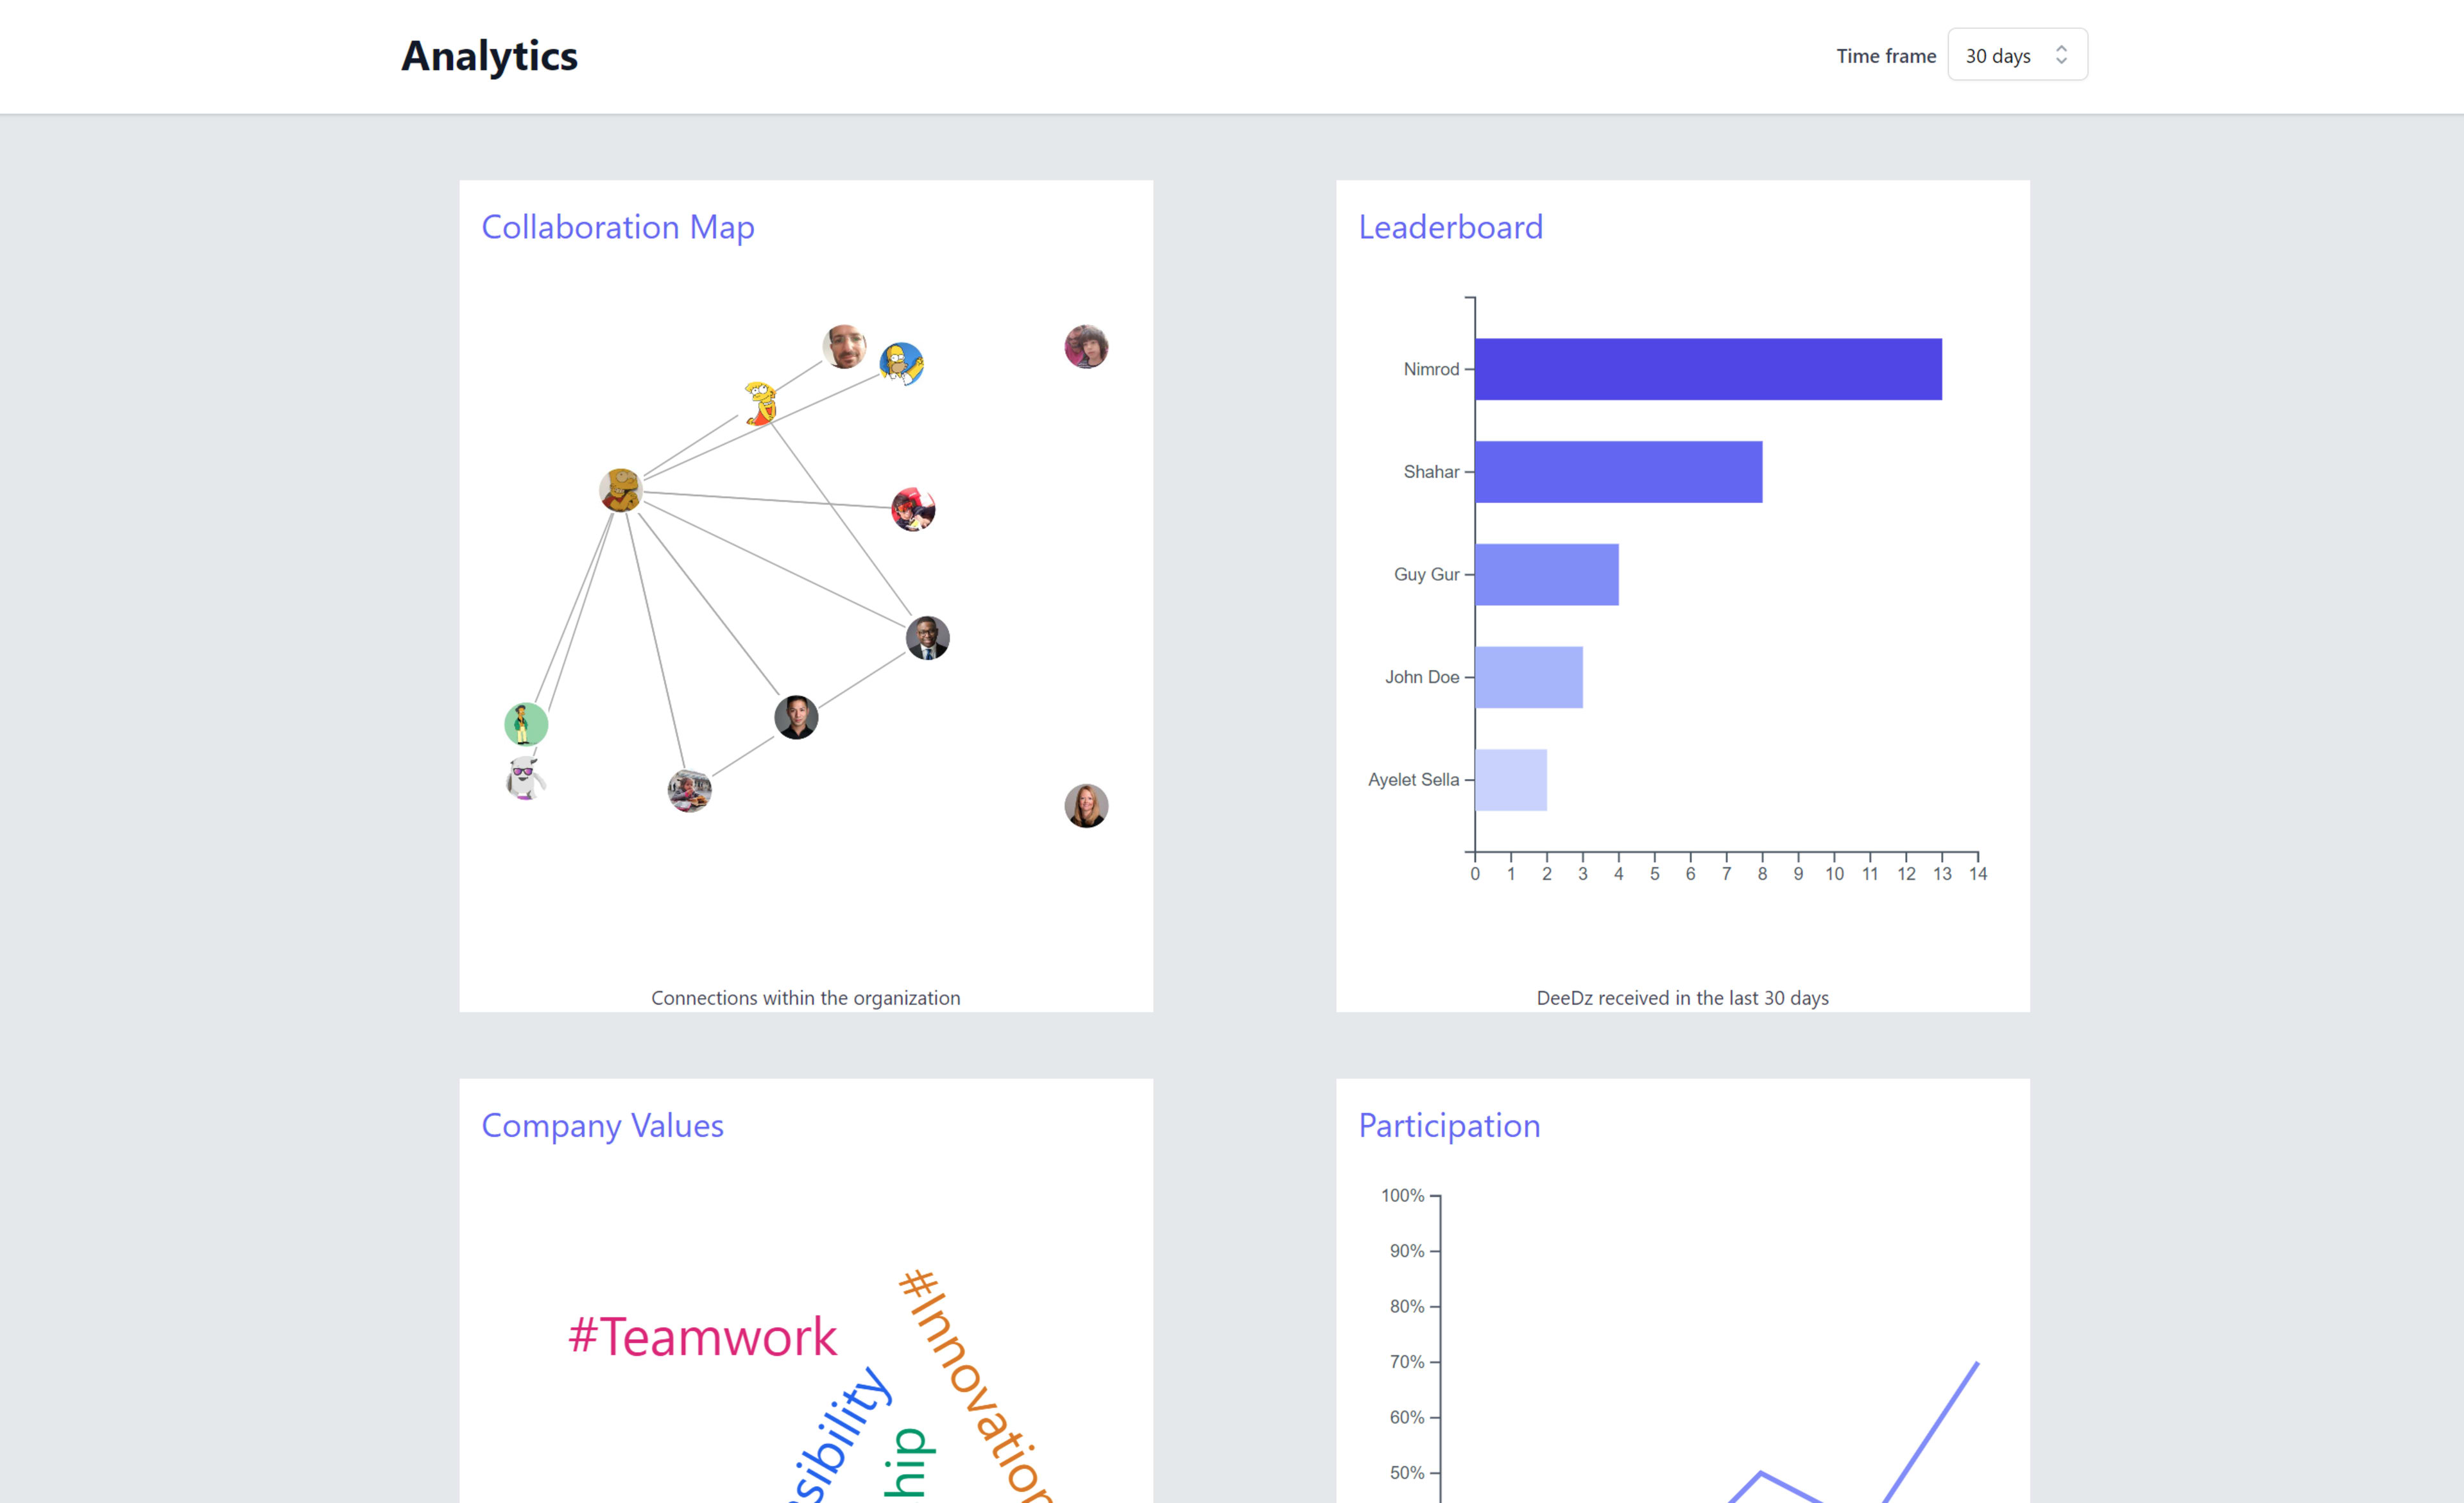Screen dimensions: 2464x1503
Task: Select the Bart Simpson hub avatar
Action: pyautogui.click(x=620, y=490)
